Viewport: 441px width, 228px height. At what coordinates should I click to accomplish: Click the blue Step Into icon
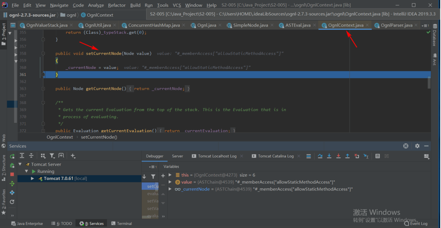point(329,156)
